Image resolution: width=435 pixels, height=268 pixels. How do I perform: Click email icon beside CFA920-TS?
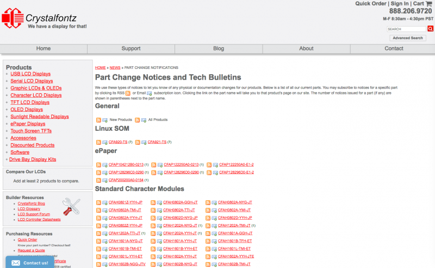tap(104, 142)
